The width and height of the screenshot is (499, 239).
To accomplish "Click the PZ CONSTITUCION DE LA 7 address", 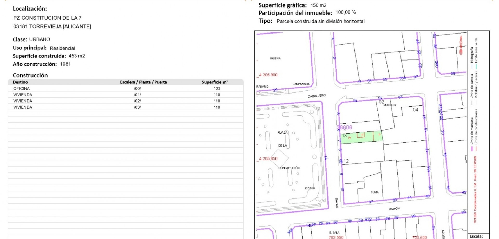I will click(47, 18).
